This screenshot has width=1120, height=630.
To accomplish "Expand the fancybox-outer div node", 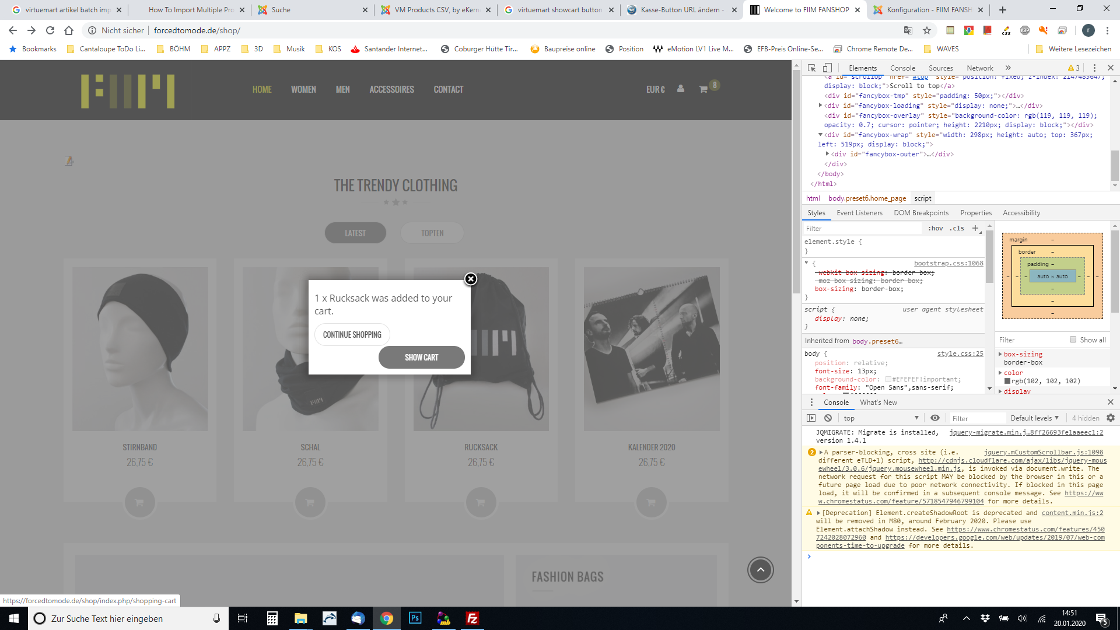I will click(x=827, y=154).
